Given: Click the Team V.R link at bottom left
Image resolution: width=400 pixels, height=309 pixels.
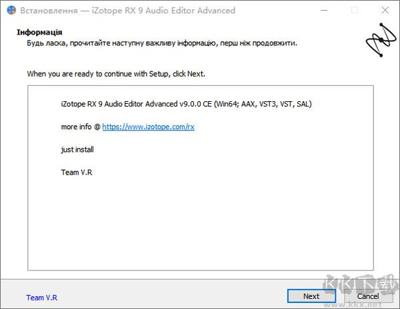Looking at the screenshot, I should point(41,298).
